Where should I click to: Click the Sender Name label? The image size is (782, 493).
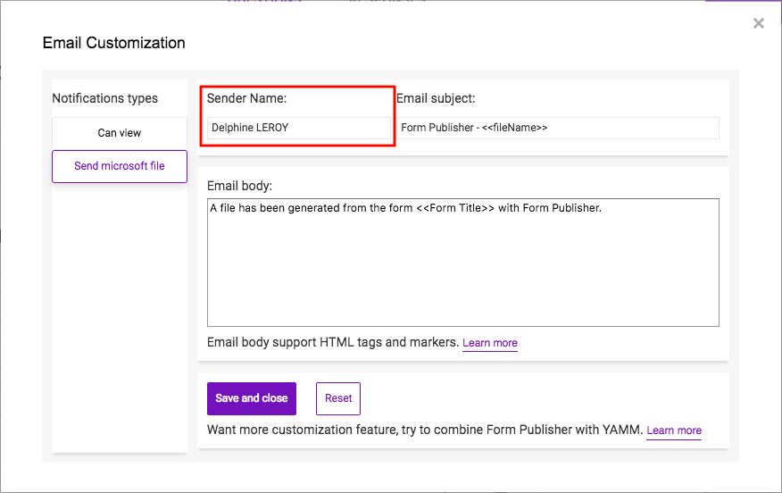pyautogui.click(x=247, y=98)
